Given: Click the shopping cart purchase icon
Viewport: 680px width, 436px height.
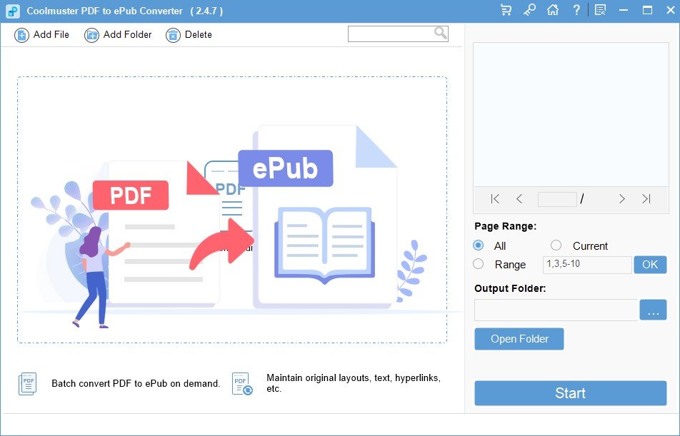Looking at the screenshot, I should pos(506,10).
